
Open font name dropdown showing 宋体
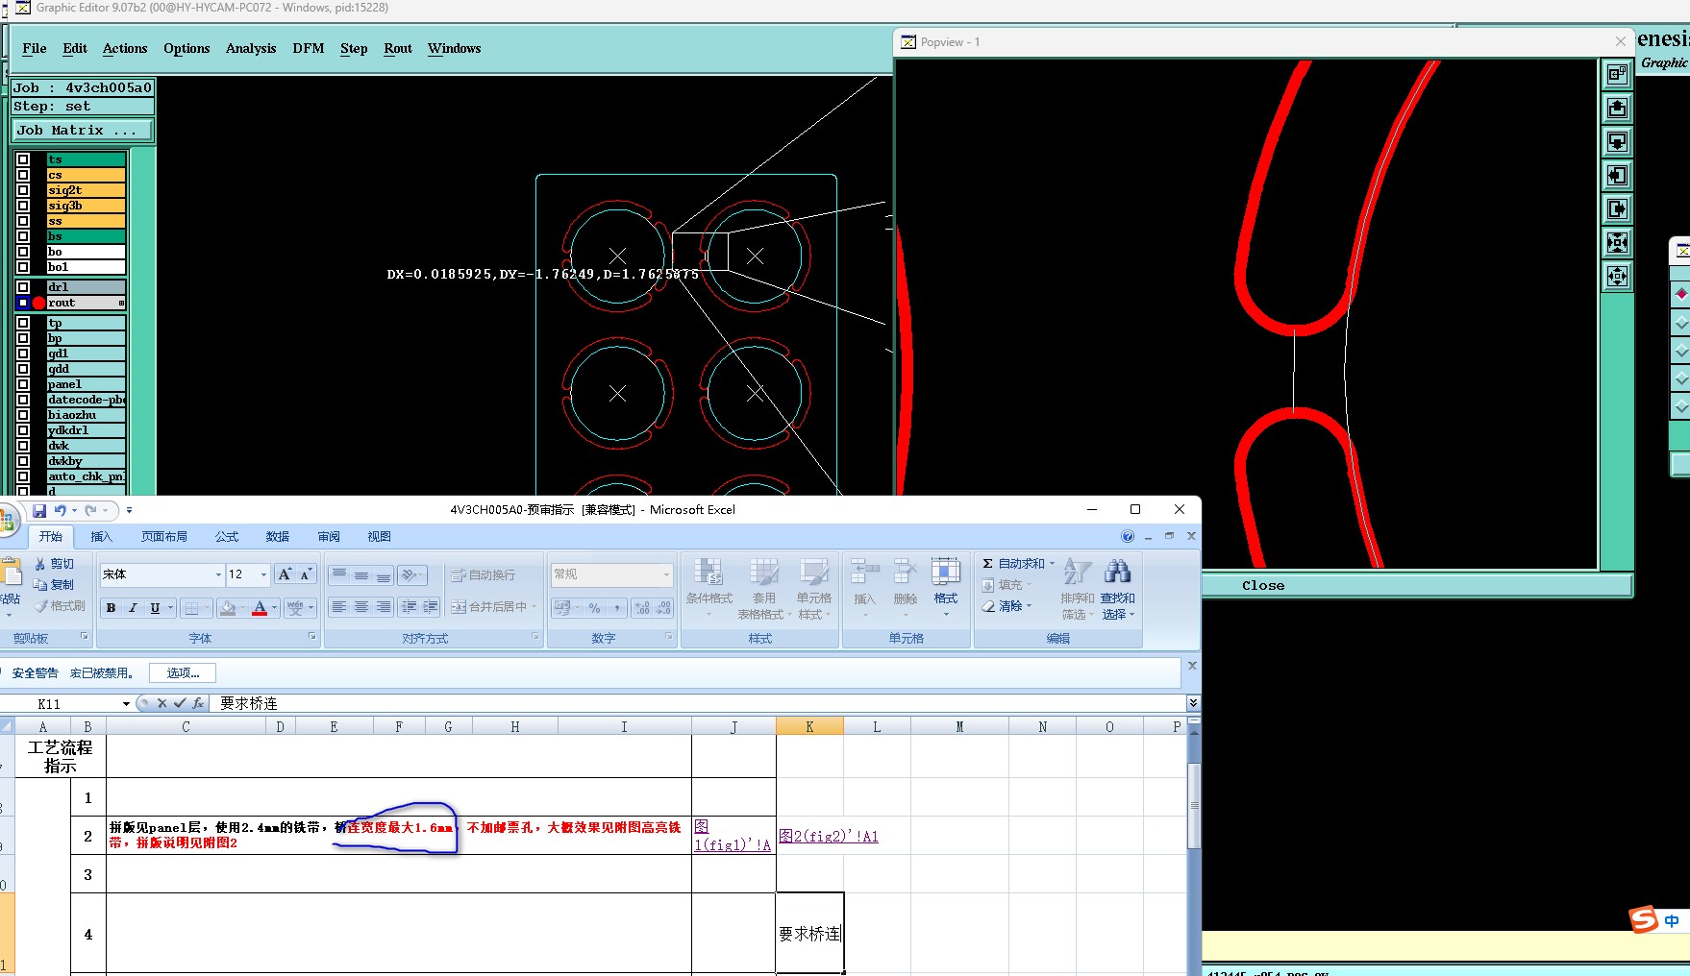tap(218, 574)
